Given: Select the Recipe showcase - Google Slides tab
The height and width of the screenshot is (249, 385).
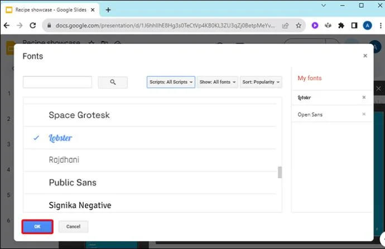Looking at the screenshot, I should 51,10.
